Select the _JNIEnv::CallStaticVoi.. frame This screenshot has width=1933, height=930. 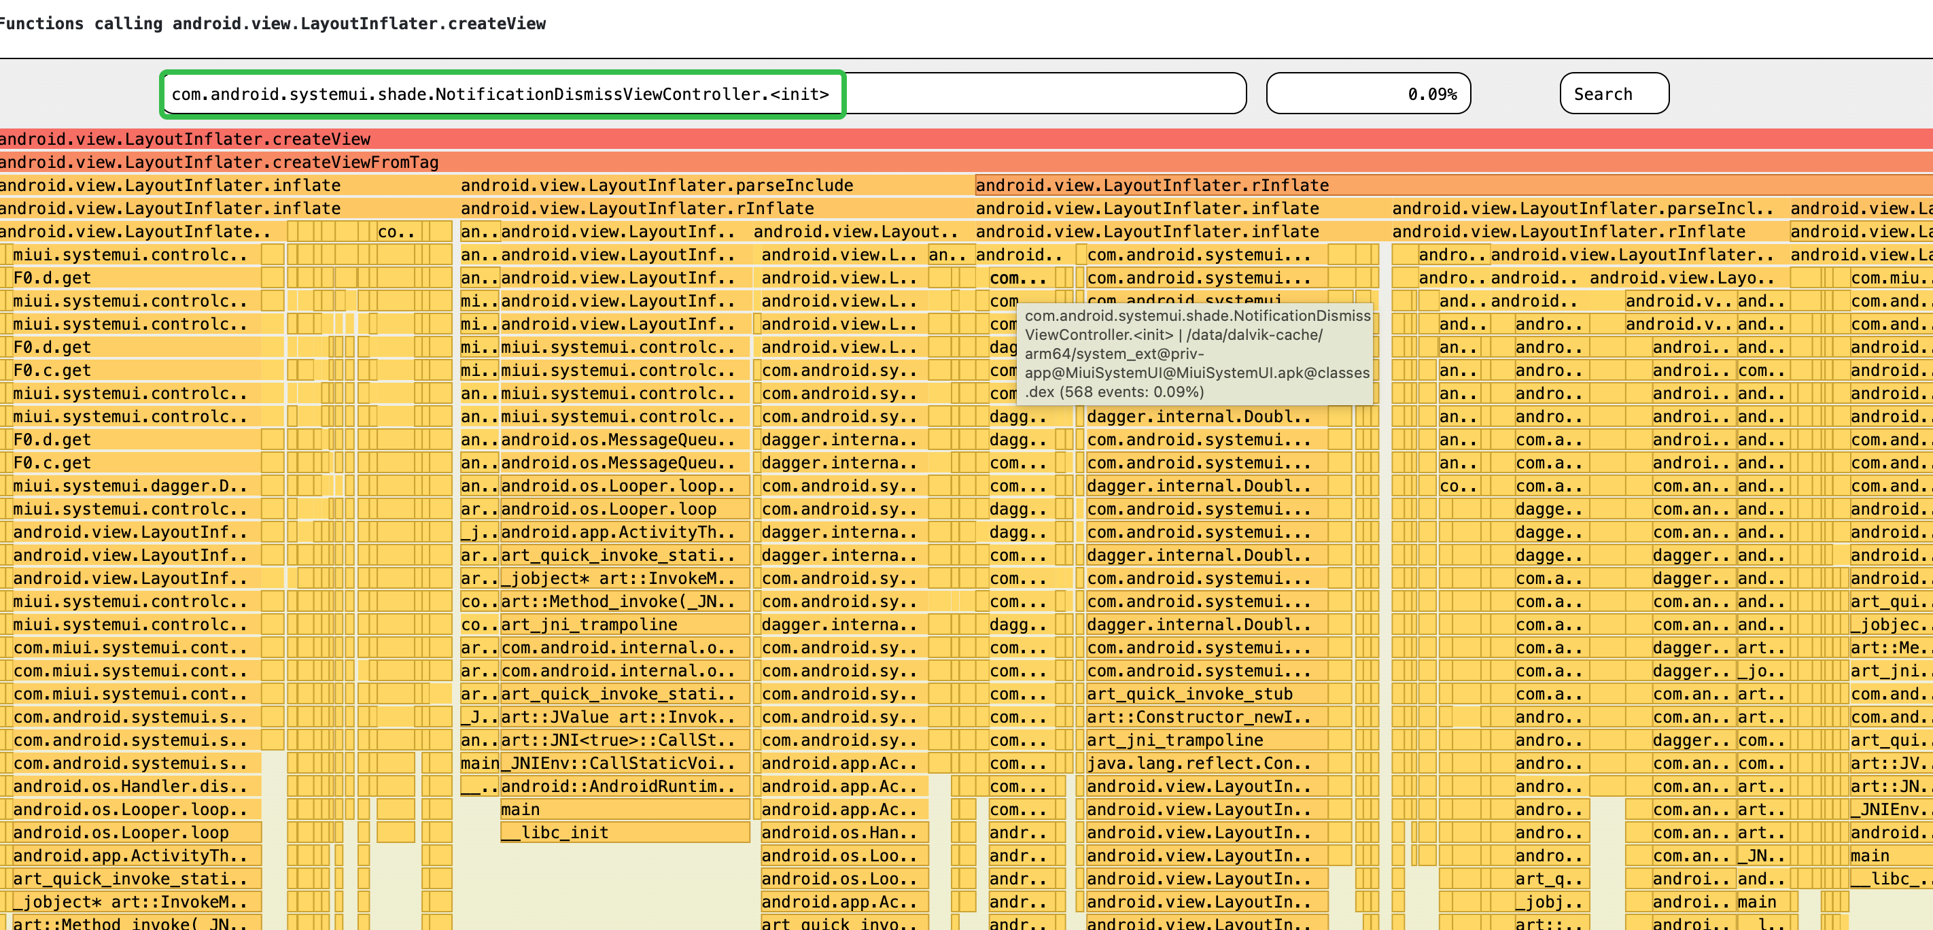pyautogui.click(x=625, y=763)
